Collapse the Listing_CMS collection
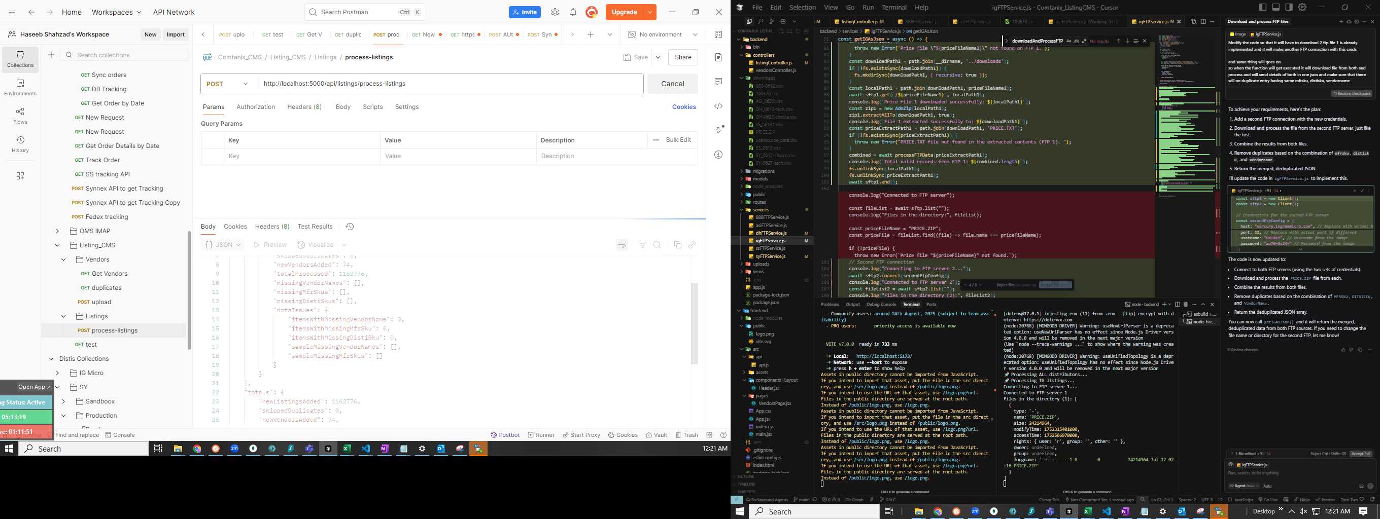This screenshot has height=519, width=1380. coord(57,245)
